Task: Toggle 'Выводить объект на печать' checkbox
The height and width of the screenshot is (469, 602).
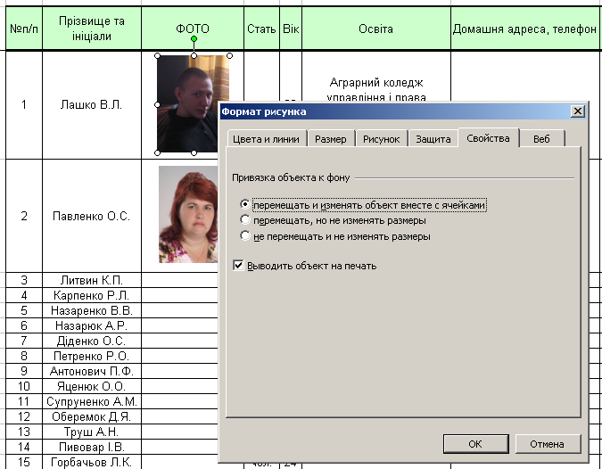Action: (x=238, y=265)
